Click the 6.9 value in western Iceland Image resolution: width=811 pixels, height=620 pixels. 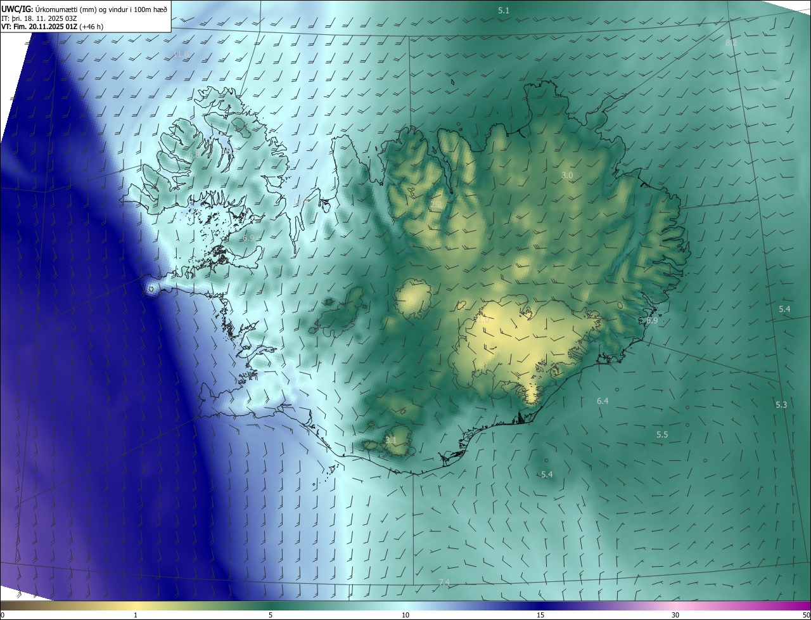click(x=248, y=238)
